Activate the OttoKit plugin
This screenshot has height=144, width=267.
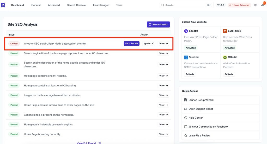[x=229, y=74]
